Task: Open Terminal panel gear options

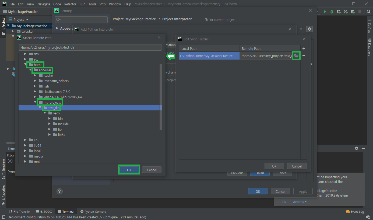Action: point(356,148)
